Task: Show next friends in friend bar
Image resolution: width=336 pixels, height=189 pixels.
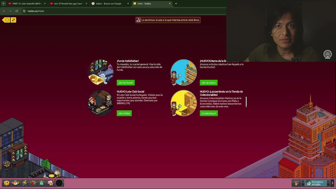Action: point(329,183)
